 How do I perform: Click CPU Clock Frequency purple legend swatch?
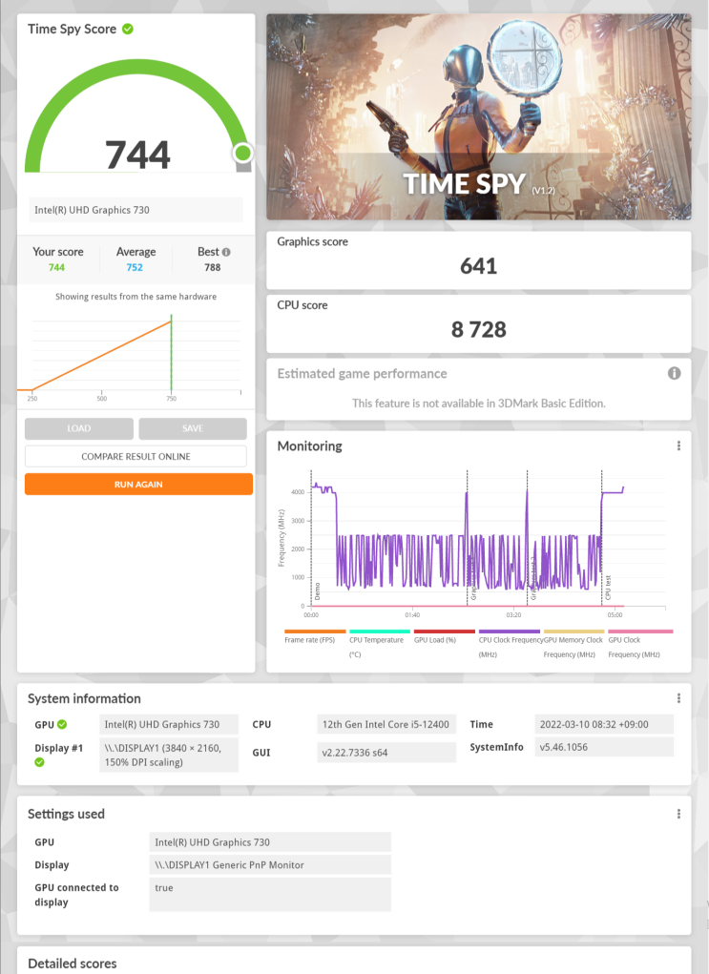point(509,632)
